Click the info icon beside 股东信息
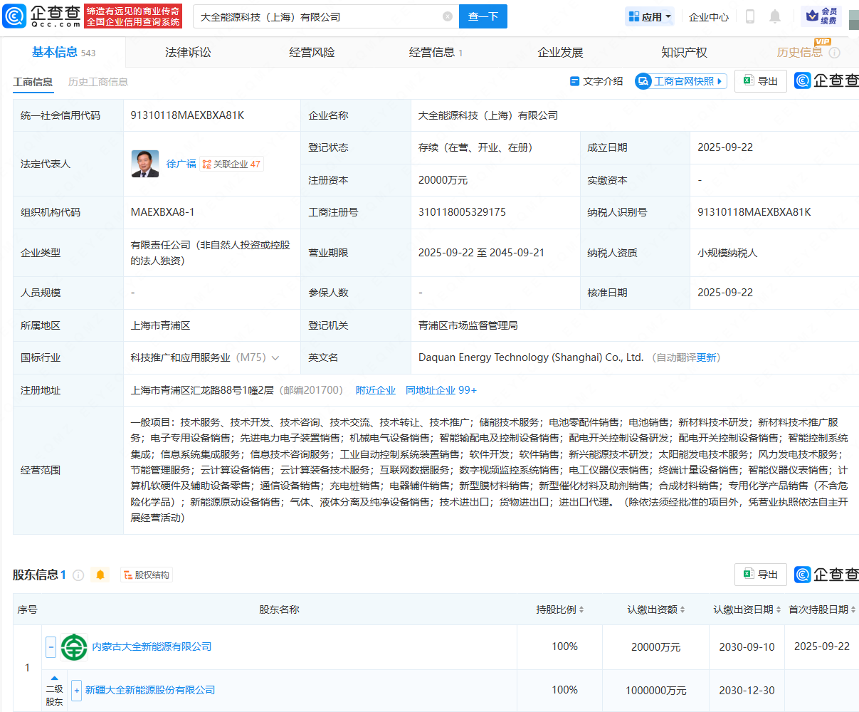 pos(78,575)
